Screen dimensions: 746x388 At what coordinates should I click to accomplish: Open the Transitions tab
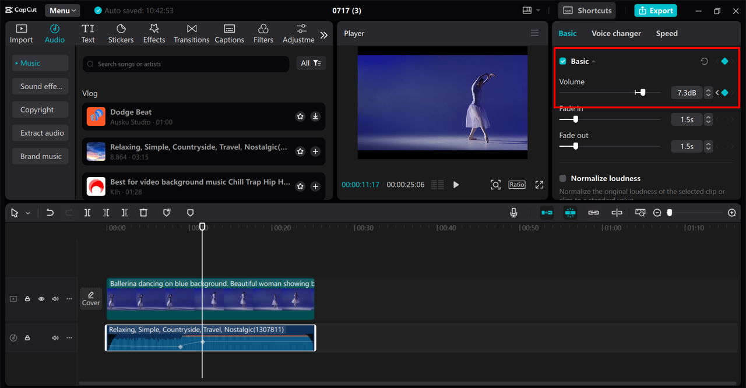point(191,34)
